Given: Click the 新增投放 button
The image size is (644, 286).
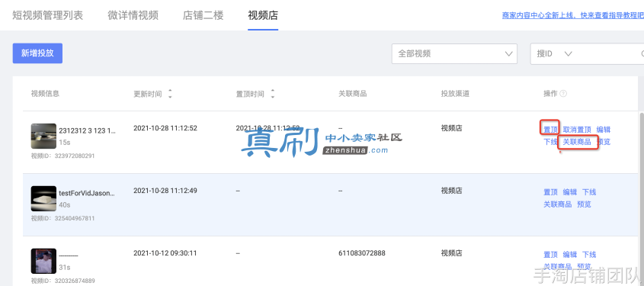Looking at the screenshot, I should [37, 53].
